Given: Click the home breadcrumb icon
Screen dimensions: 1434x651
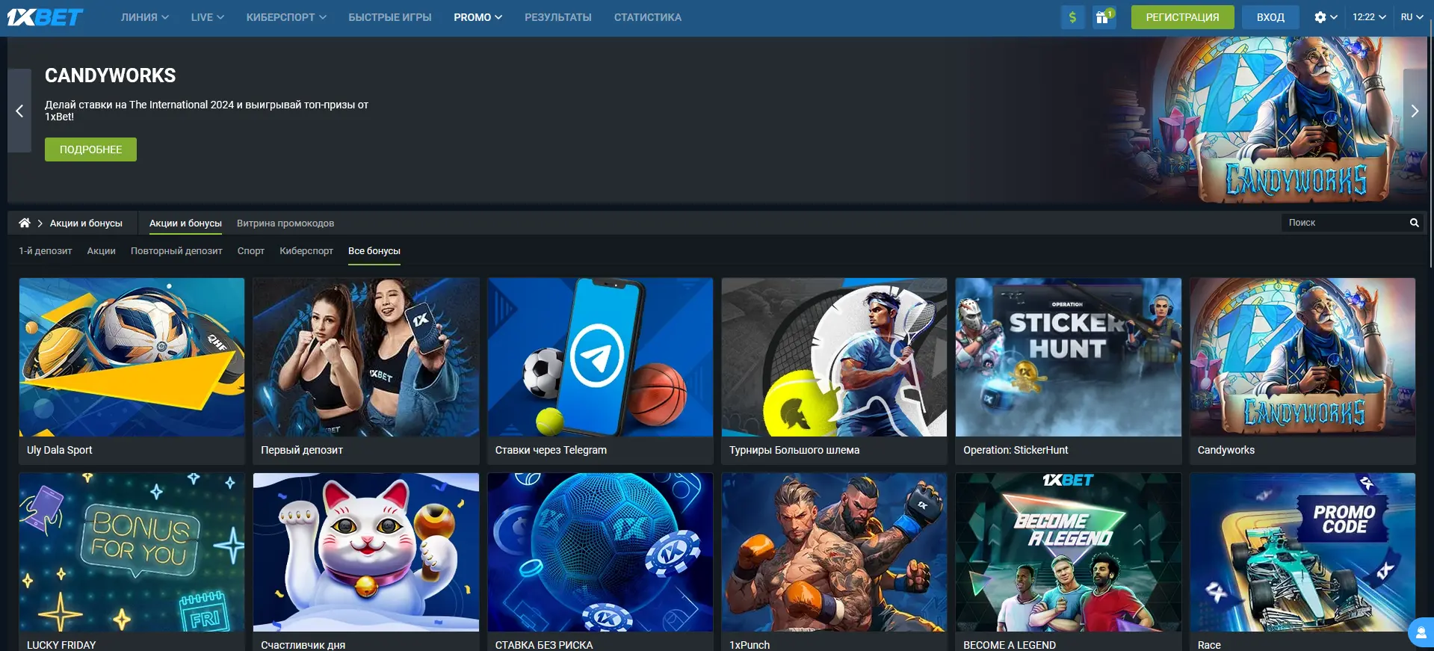Looking at the screenshot, I should pos(25,223).
